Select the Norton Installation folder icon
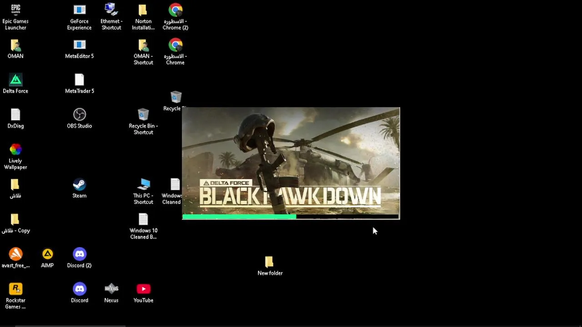This screenshot has height=327, width=582. pos(143,17)
